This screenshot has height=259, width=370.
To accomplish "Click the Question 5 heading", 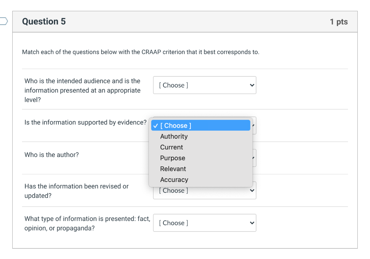I will tap(44, 21).
